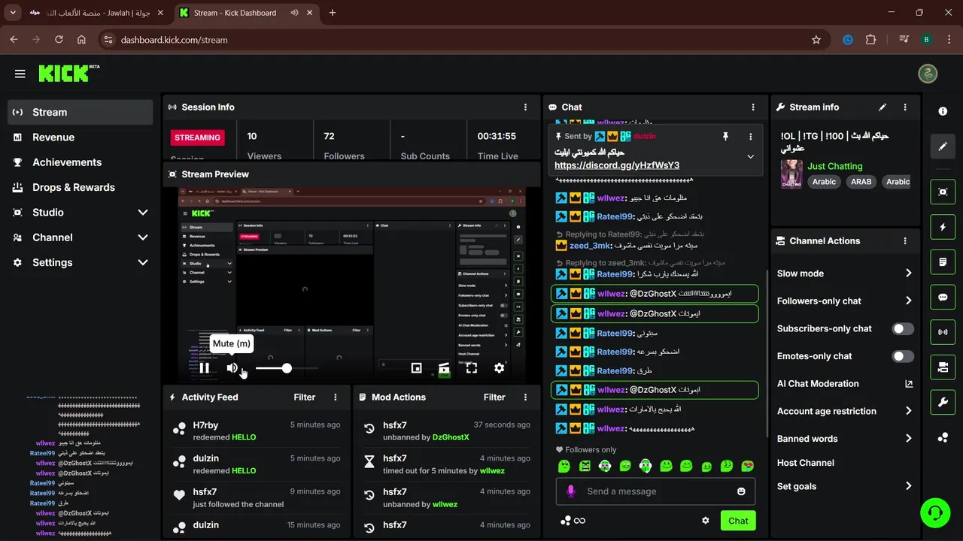The width and height of the screenshot is (963, 541).
Task: Select chat bubble icon in right rail
Action: click(x=943, y=297)
